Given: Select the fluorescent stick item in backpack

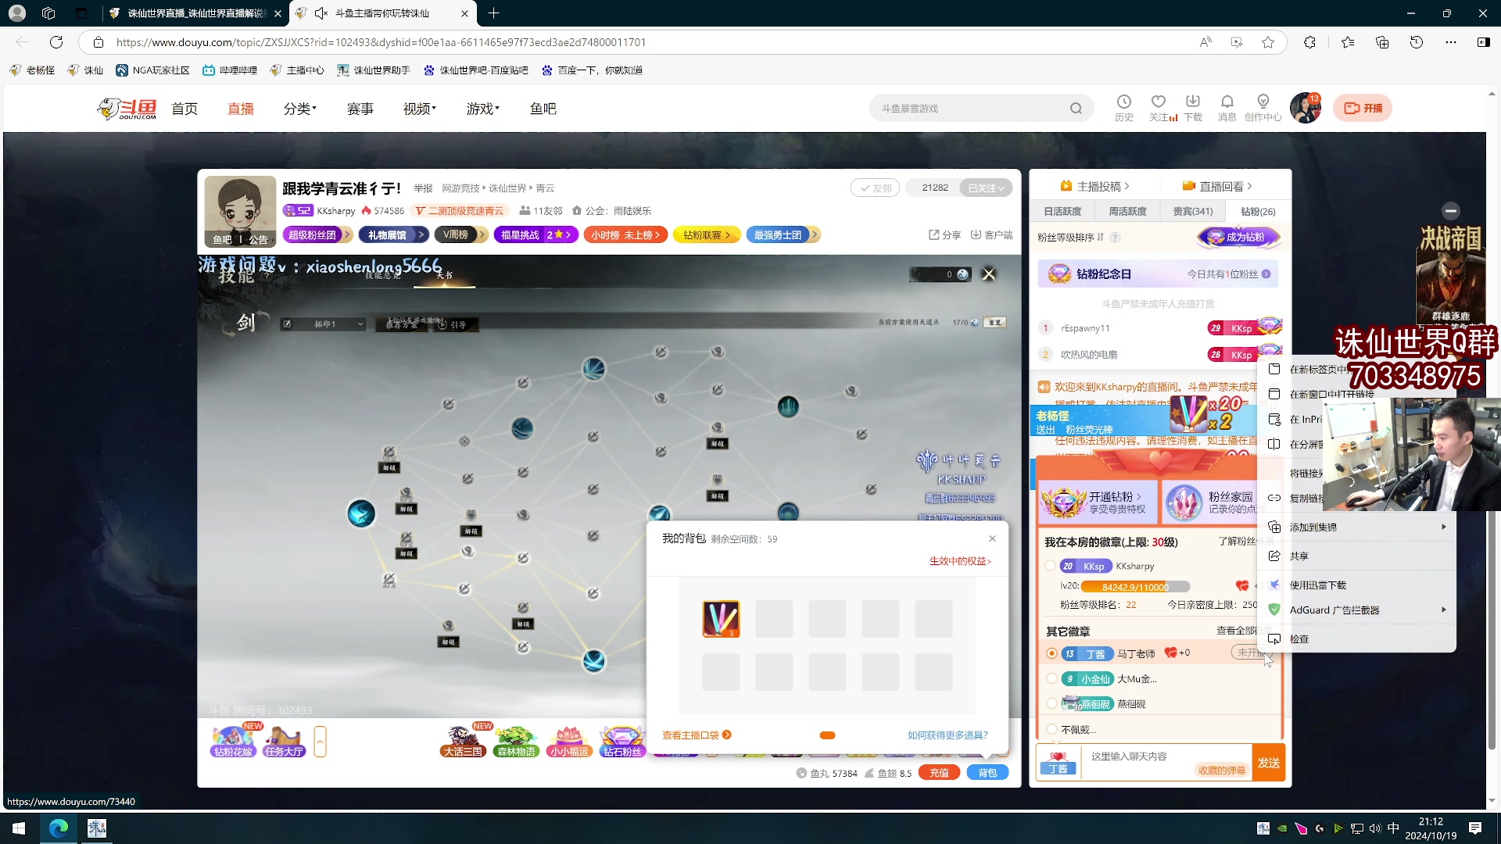Looking at the screenshot, I should pos(721,619).
